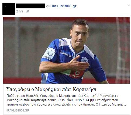The width and height of the screenshot is (131, 115).
Task: Click the goal net at the photo's right edge
Action: (123, 50)
